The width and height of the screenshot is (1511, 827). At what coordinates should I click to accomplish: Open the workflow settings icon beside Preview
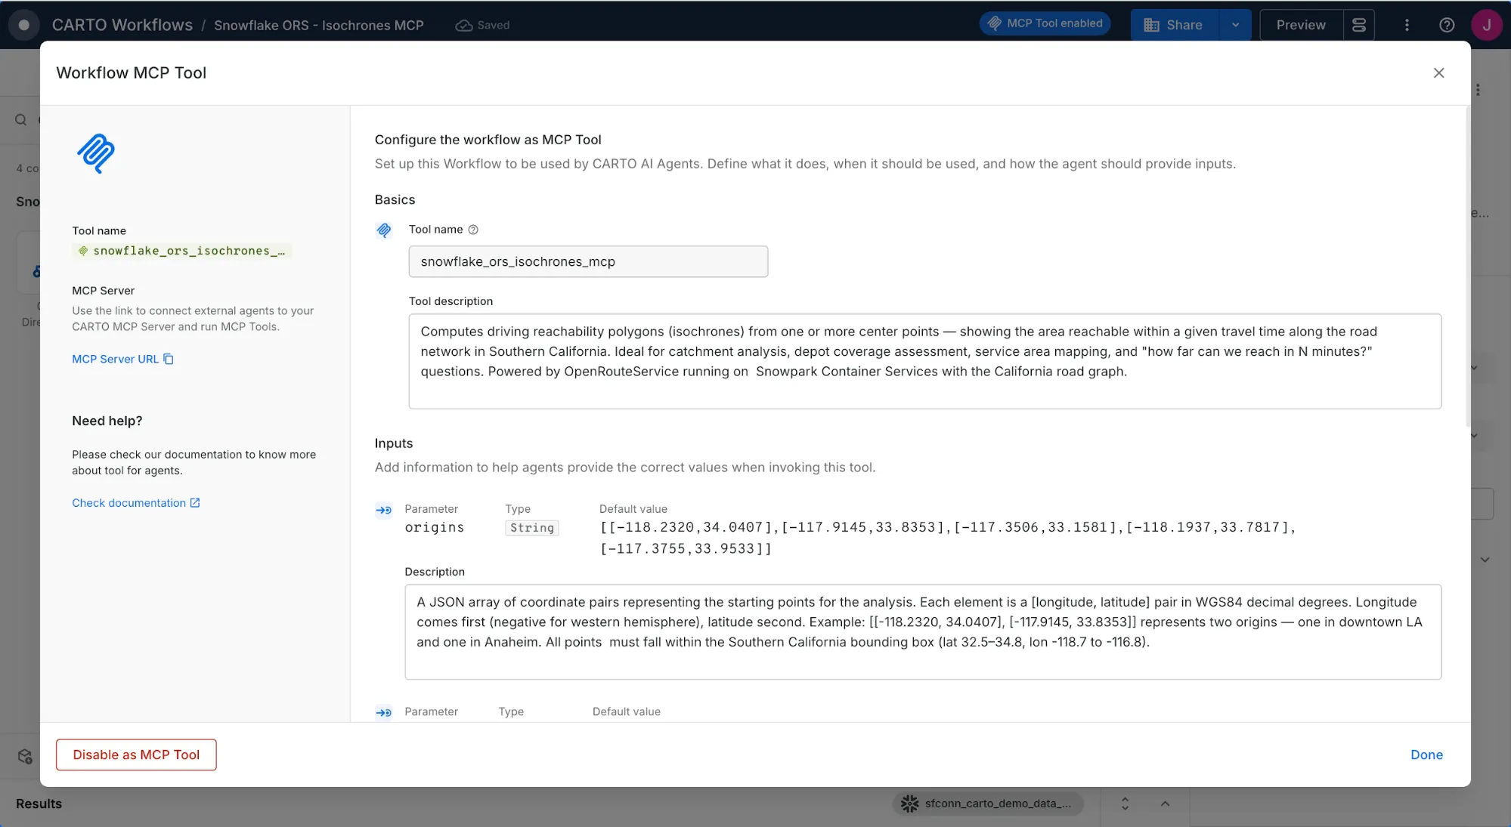click(1359, 25)
